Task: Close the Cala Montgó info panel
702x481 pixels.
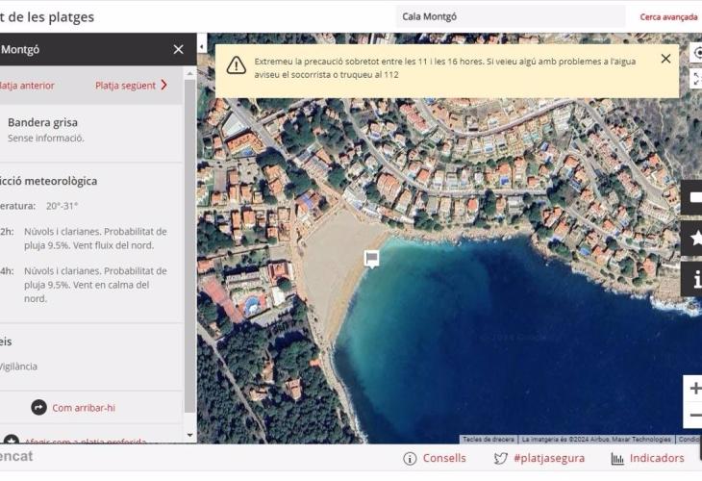Action: pos(178,49)
